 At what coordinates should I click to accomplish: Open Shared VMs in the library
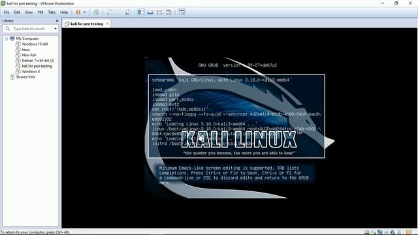click(25, 77)
